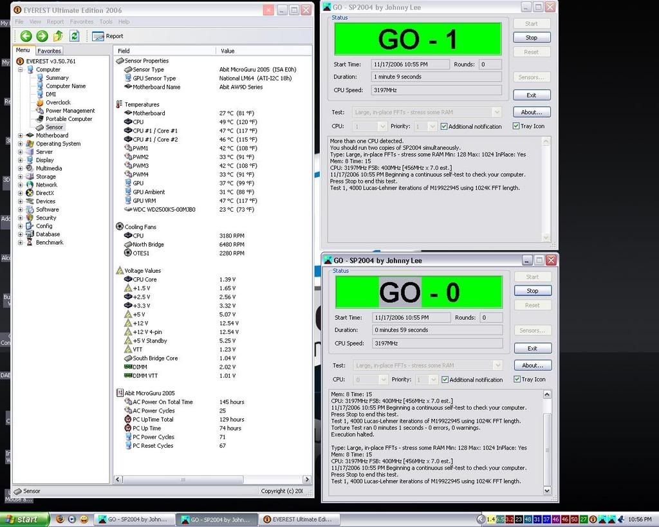Click the Field column header in EVEREST
Viewport: 659px width, 527px height.
165,51
